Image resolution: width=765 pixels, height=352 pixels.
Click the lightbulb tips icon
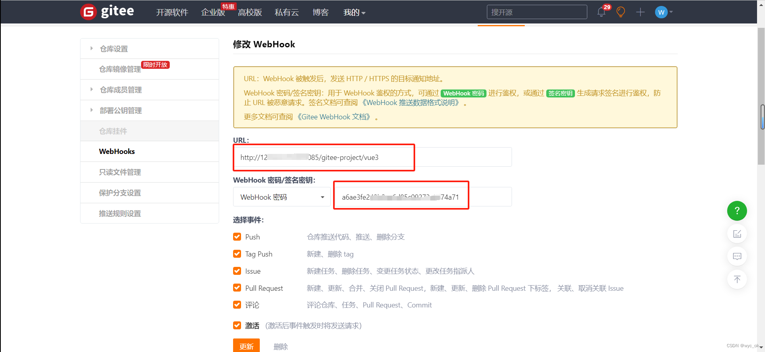pos(620,12)
